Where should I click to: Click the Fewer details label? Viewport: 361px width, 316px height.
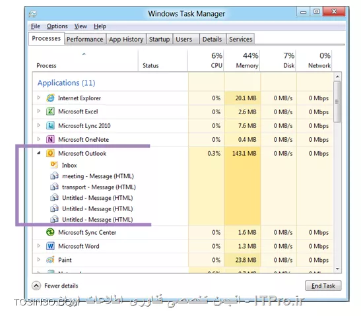(x=61, y=286)
